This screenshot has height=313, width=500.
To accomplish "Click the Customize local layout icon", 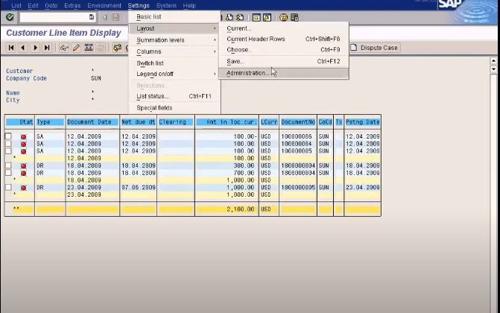I will point(294,17).
